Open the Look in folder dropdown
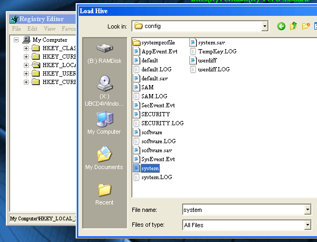This screenshot has width=317, height=242. (265, 26)
